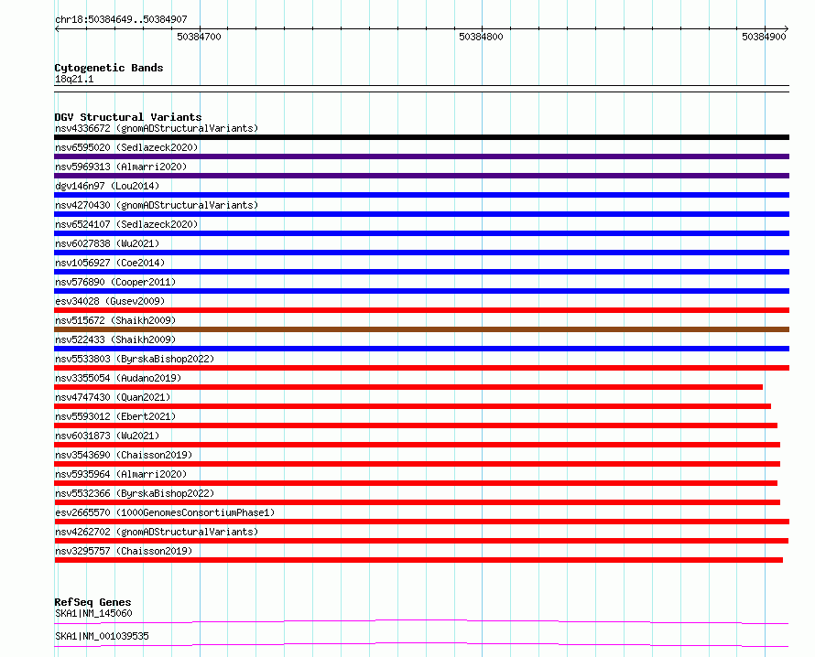Click the red nsv5533803 variant bar
815x657 pixels.
coord(421,368)
